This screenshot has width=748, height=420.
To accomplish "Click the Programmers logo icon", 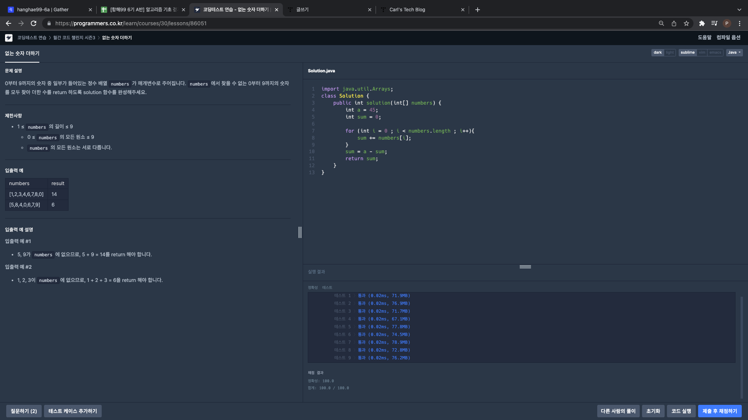I will [x=9, y=38].
